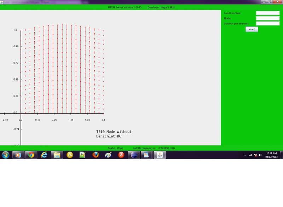
Task: Select the Solution per element field
Action: tap(267, 24)
